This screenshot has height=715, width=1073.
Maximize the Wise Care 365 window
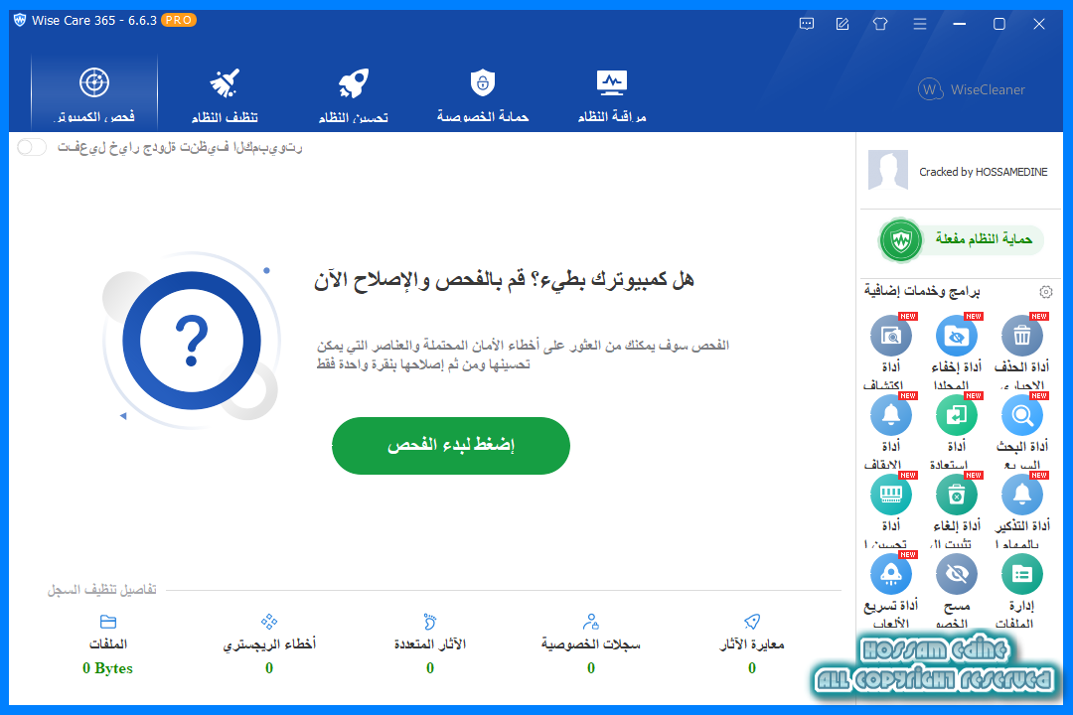[999, 24]
